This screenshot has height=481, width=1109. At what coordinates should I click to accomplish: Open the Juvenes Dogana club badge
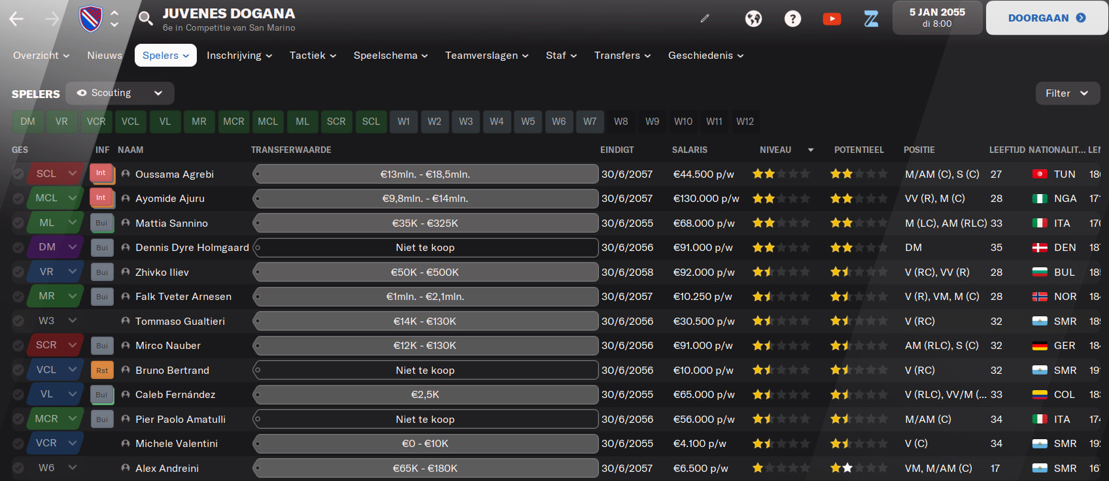pos(90,18)
